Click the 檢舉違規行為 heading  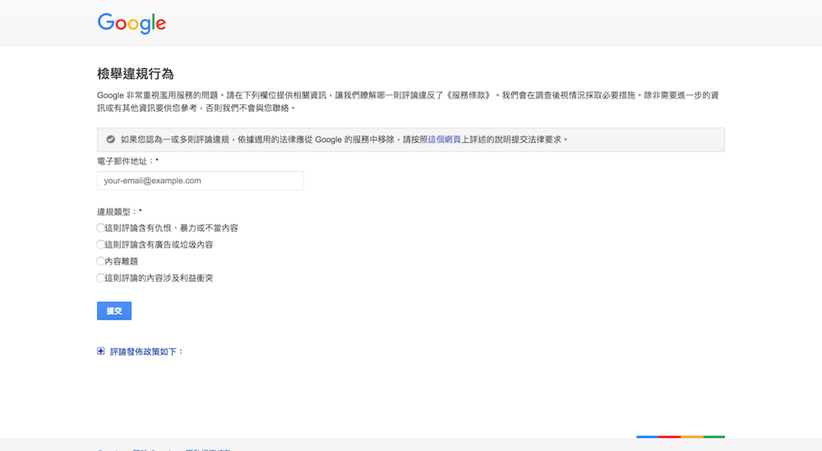point(136,74)
